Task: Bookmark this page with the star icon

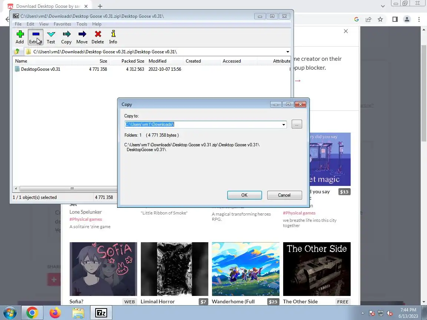Action: pyautogui.click(x=380, y=19)
